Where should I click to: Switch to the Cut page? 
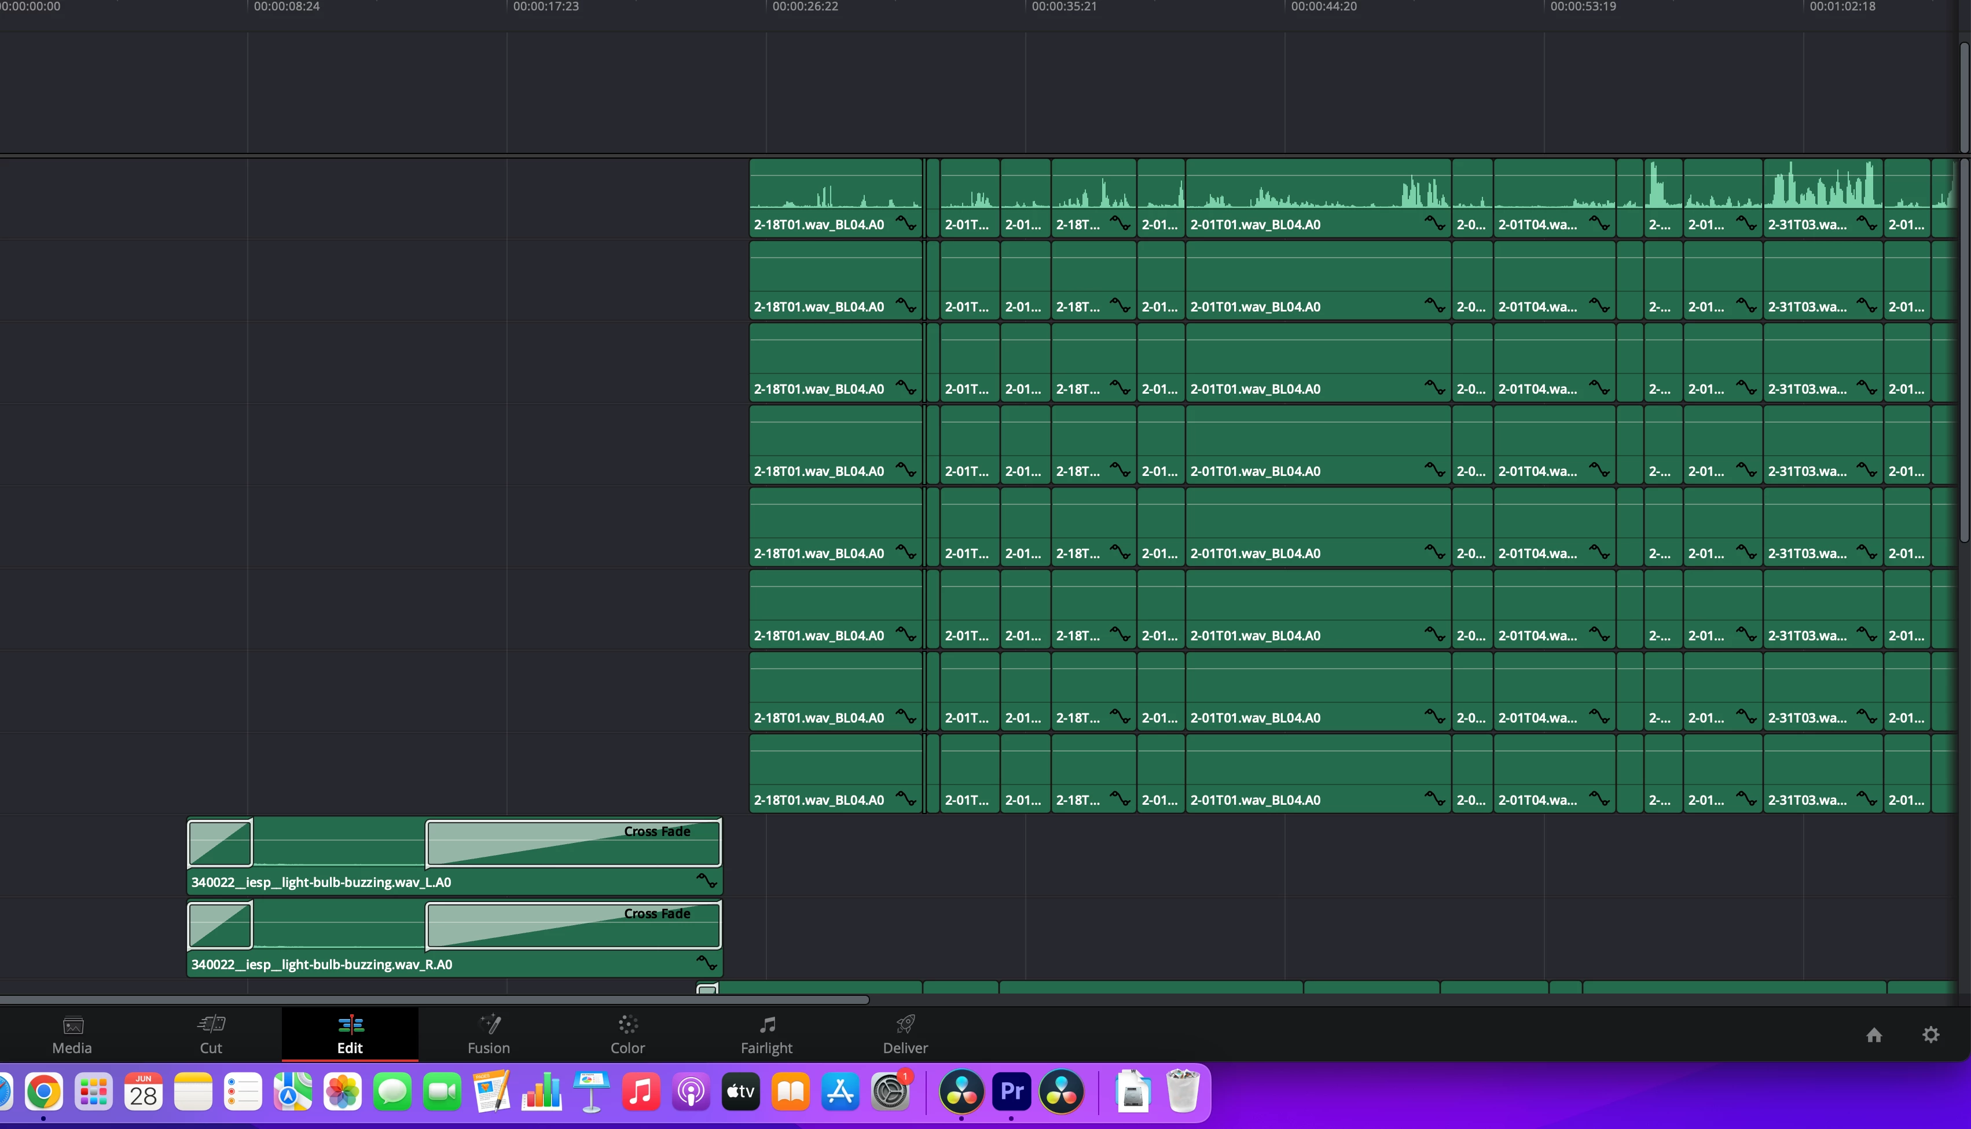211,1035
